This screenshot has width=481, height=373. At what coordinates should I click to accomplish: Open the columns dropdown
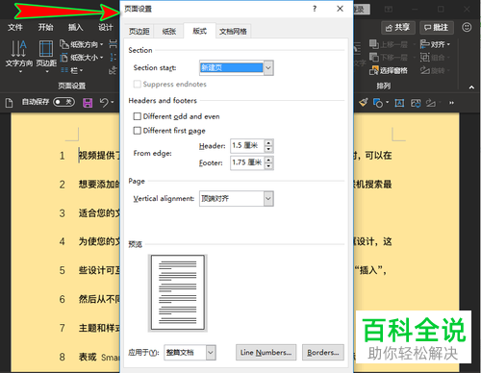[72, 70]
